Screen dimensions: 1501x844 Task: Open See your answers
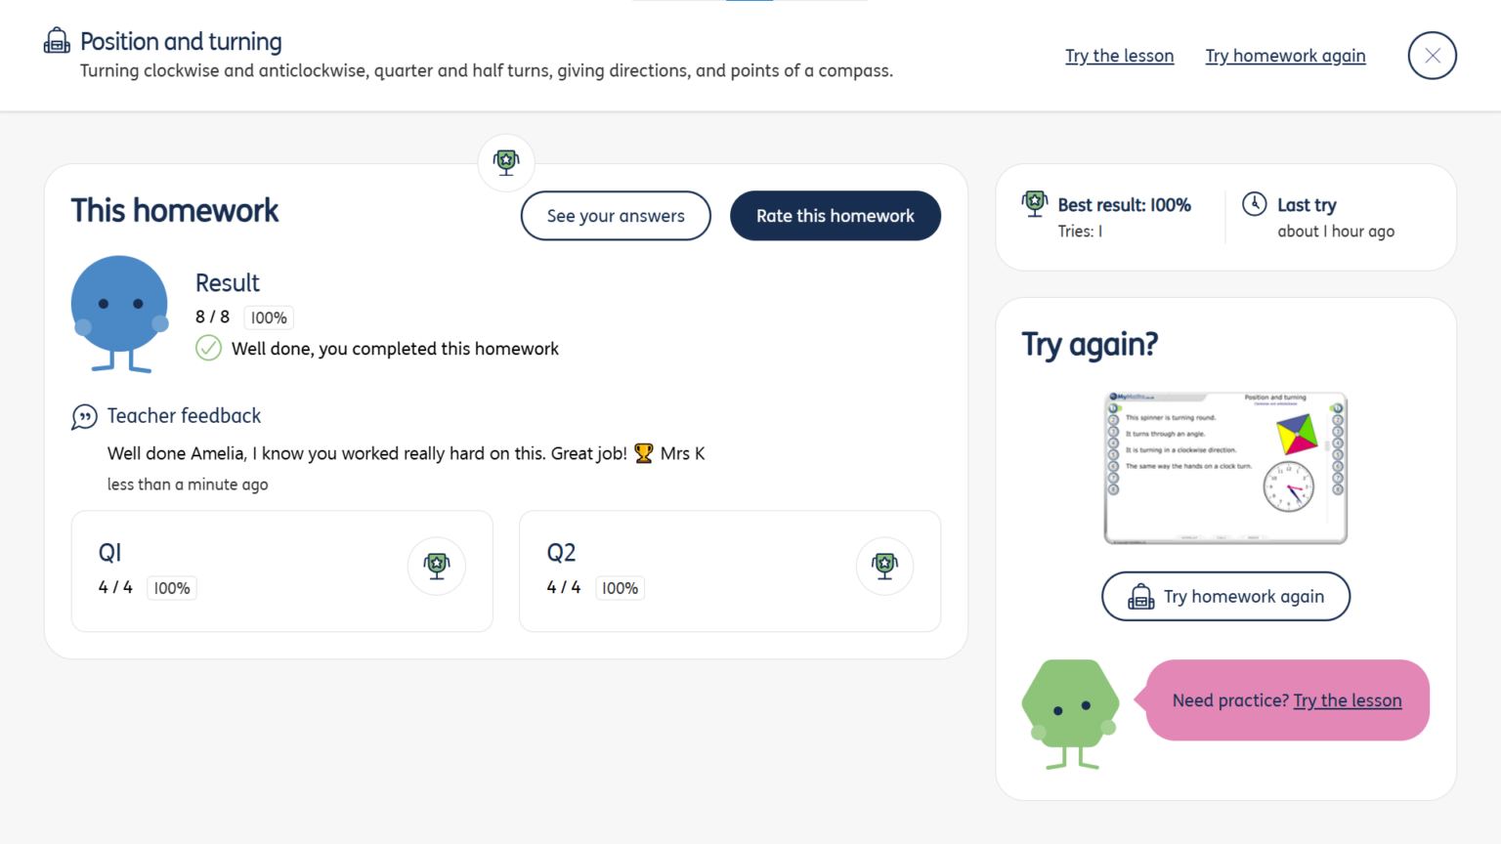coord(616,216)
